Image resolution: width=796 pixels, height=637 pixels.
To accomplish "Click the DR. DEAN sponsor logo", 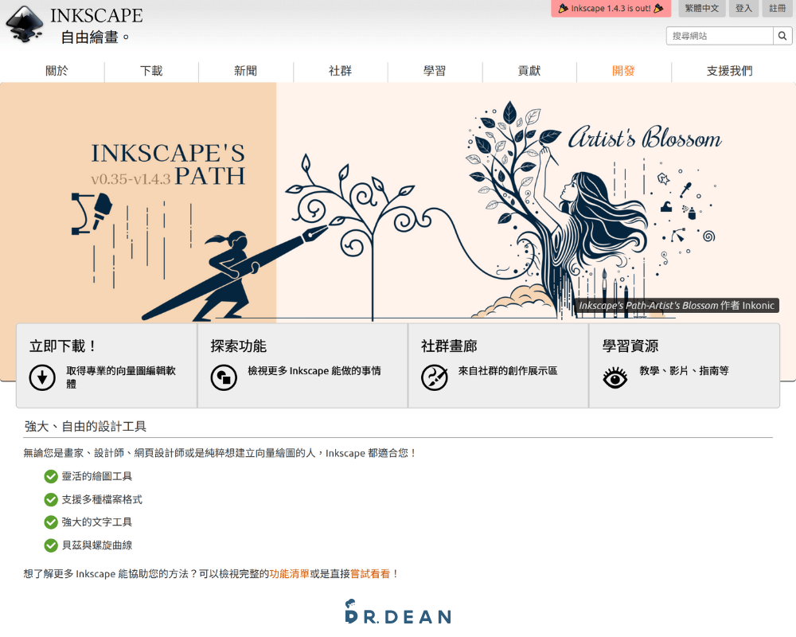I will tap(398, 612).
